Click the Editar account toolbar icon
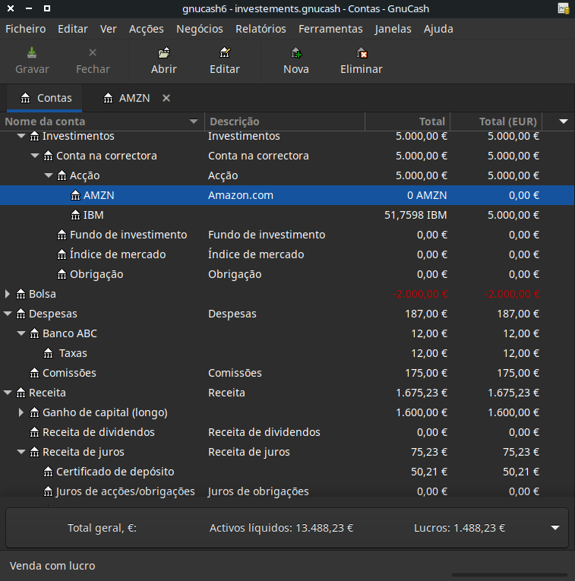The width and height of the screenshot is (575, 581). tap(224, 53)
